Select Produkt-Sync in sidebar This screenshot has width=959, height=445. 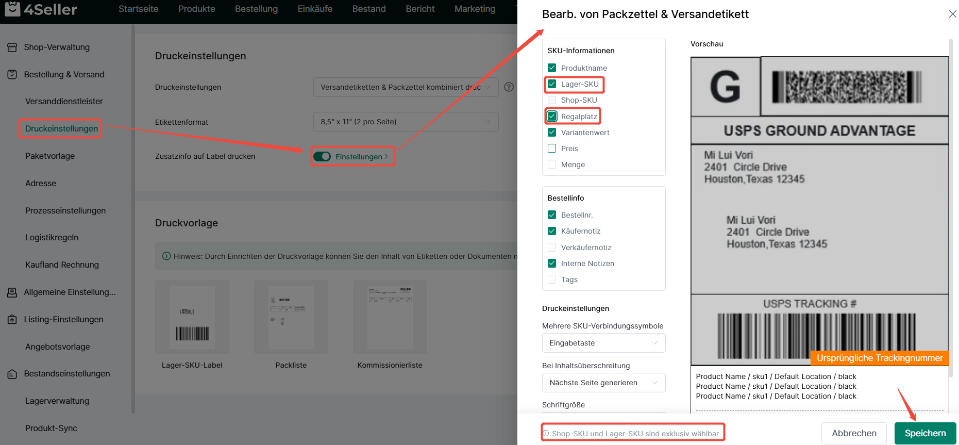coord(52,428)
